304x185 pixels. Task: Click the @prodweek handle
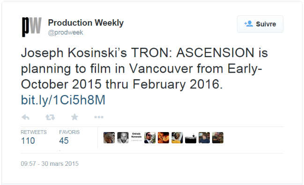(x=66, y=32)
